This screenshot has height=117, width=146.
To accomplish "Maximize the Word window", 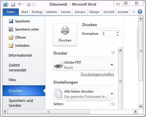I will click(126, 3).
